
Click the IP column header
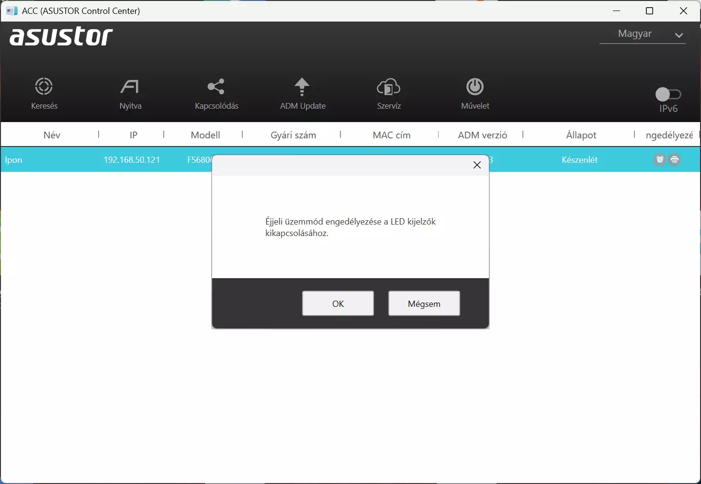[x=134, y=135]
